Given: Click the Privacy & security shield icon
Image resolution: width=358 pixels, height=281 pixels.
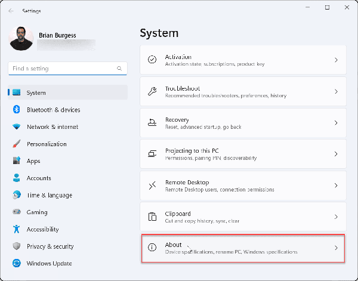Looking at the screenshot, I should pyautogui.click(x=17, y=246).
